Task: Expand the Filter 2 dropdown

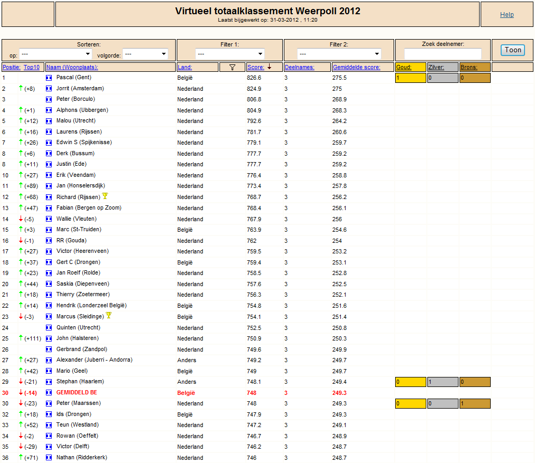Action: point(339,54)
